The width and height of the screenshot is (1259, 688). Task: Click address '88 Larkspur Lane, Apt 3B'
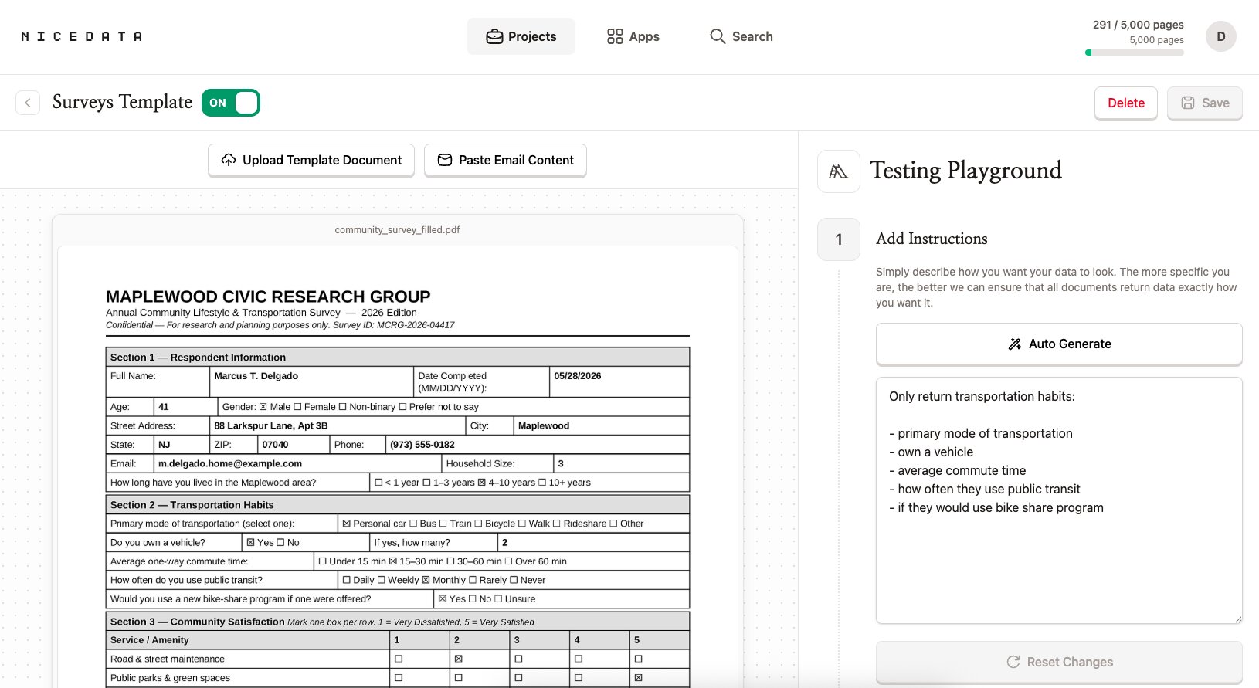(271, 425)
